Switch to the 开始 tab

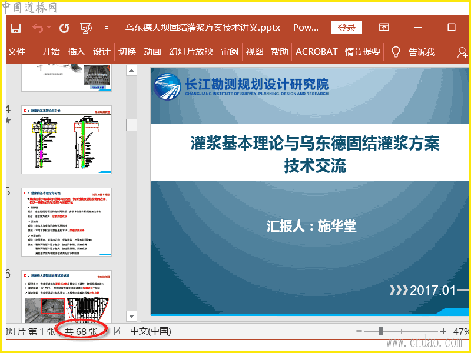coord(51,52)
